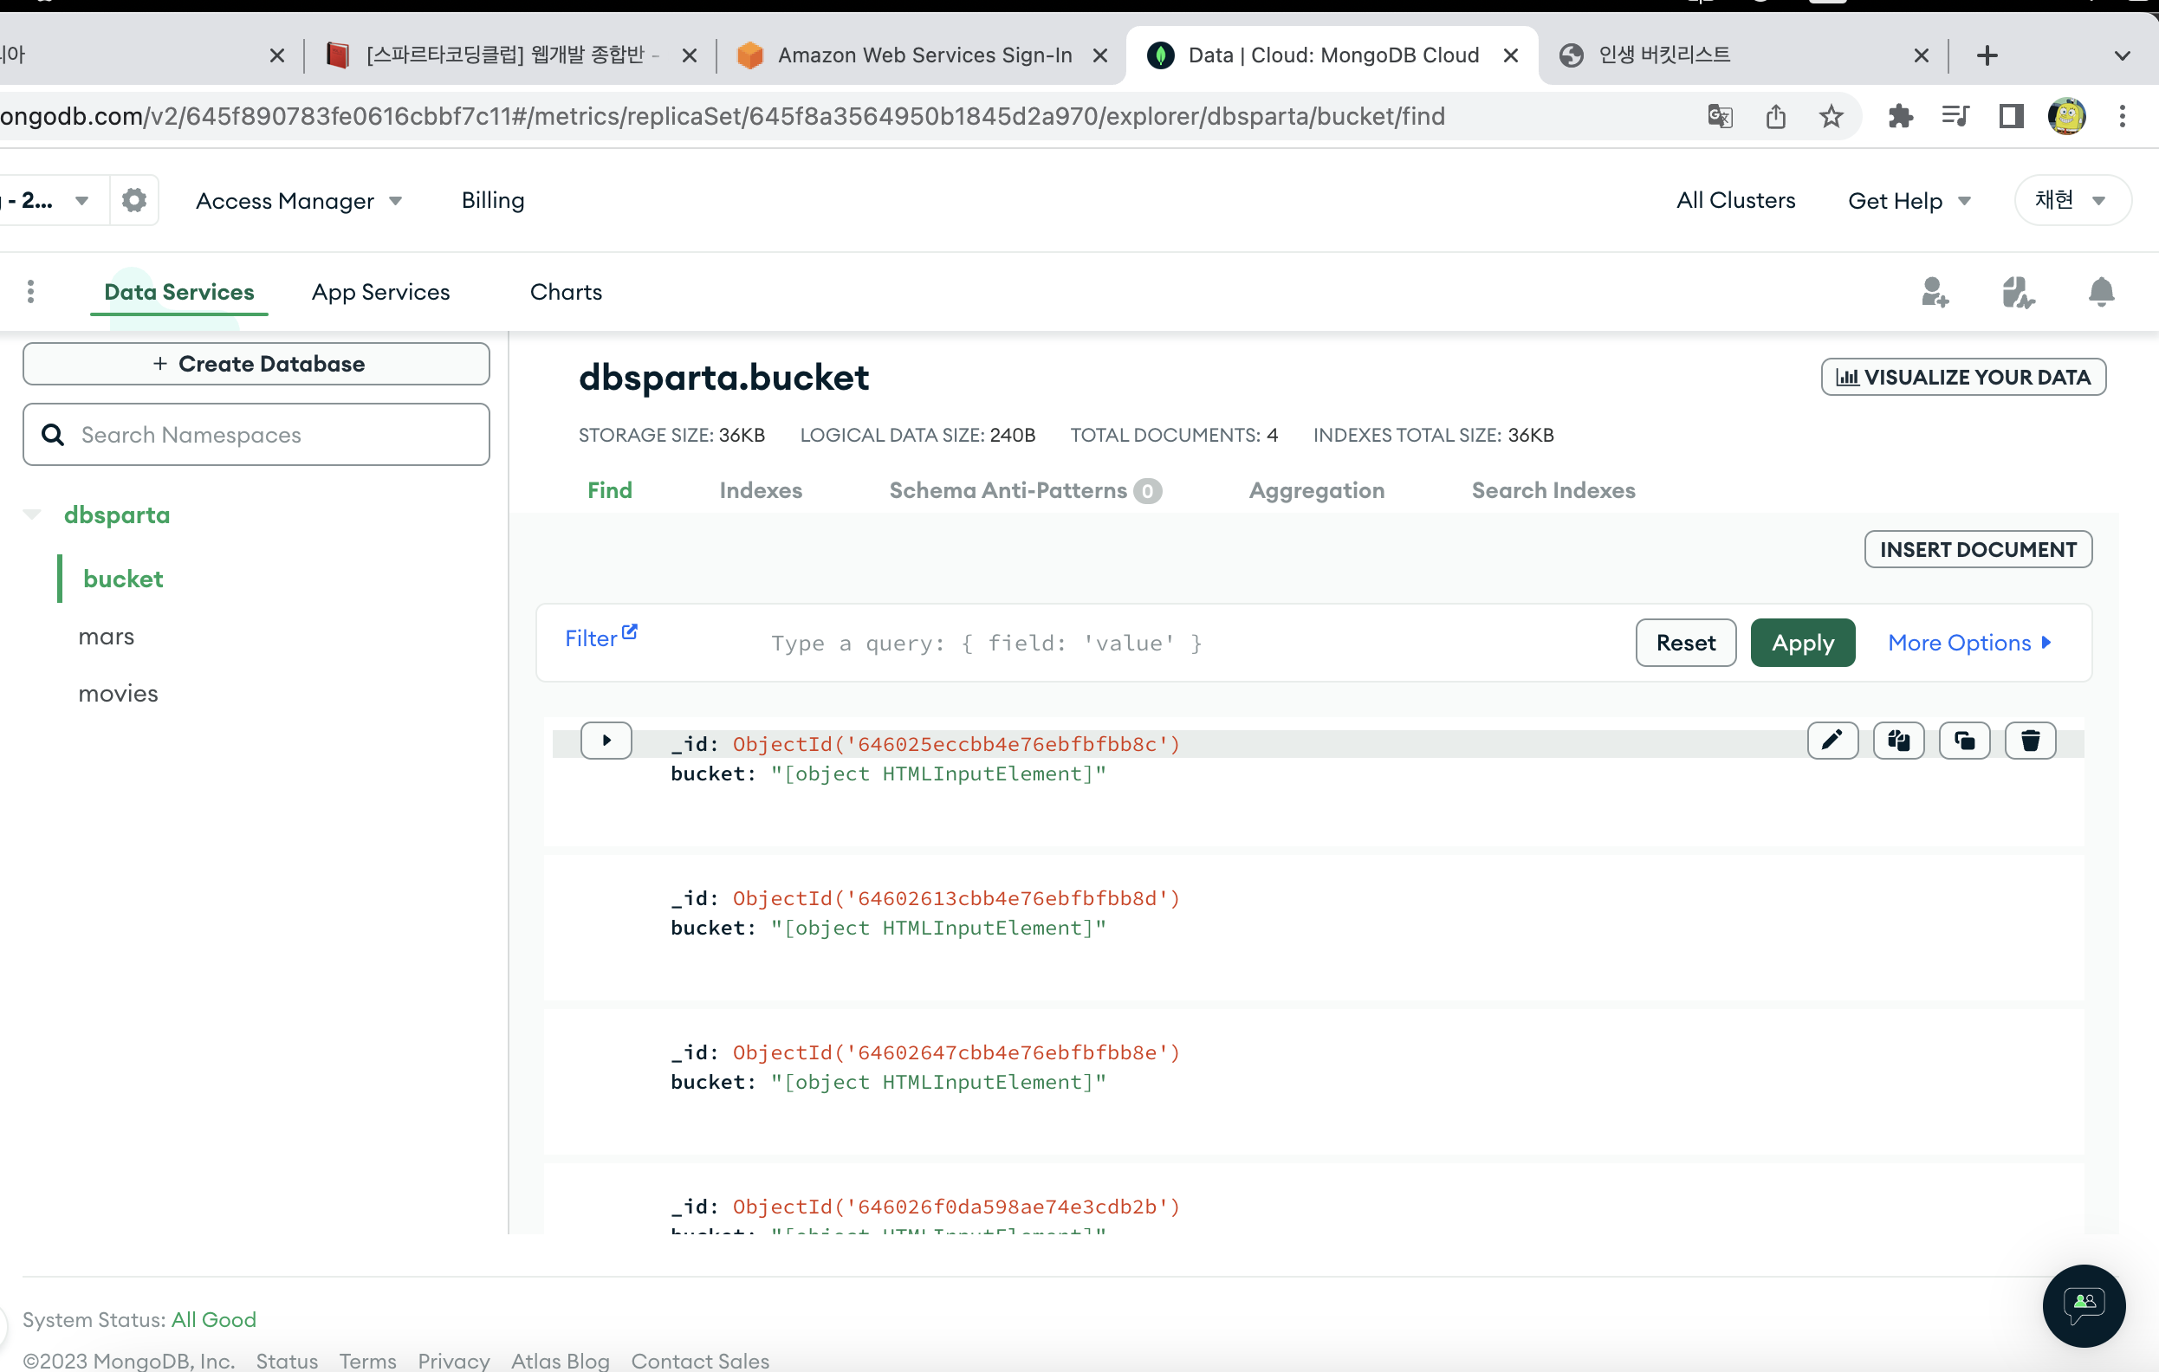Switch to the Indexes tab
Image resolution: width=2159 pixels, height=1372 pixels.
click(761, 490)
